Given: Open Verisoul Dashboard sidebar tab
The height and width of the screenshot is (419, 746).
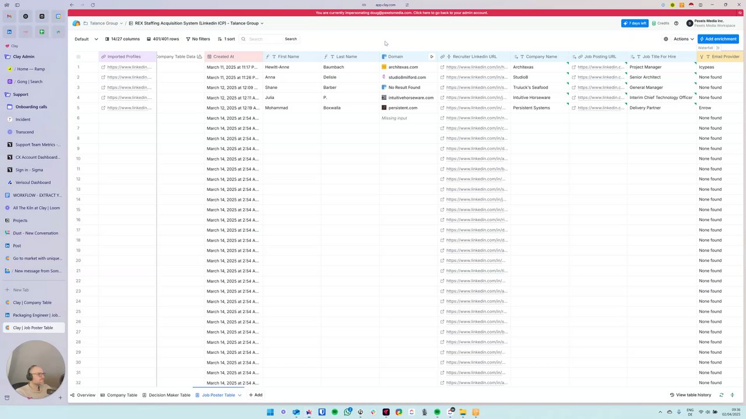Looking at the screenshot, I should [33, 182].
